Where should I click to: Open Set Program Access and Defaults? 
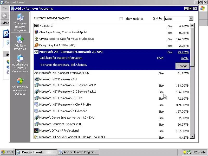coord(20,86)
